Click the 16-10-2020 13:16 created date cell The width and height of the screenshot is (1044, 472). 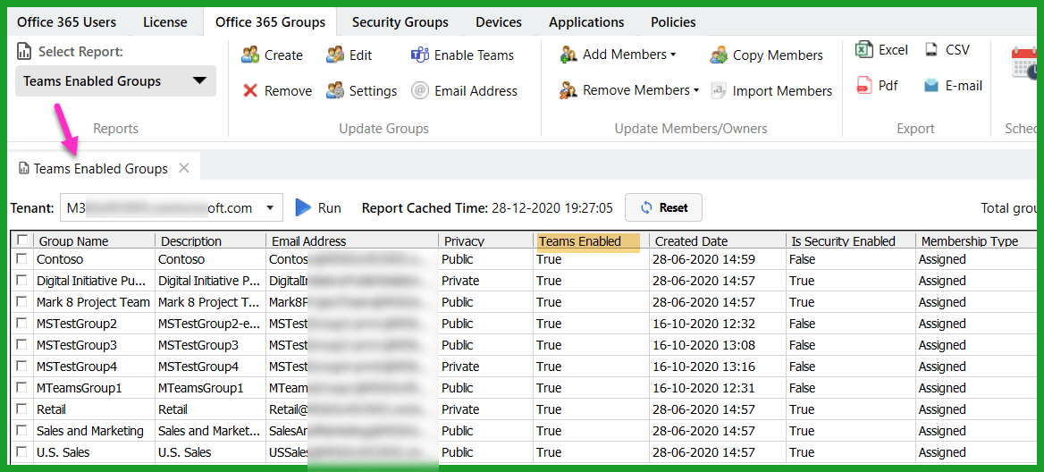[717, 367]
